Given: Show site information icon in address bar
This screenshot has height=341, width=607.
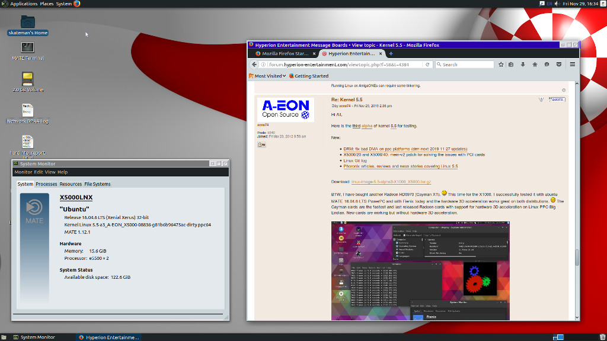Looking at the screenshot, I should (x=263, y=65).
